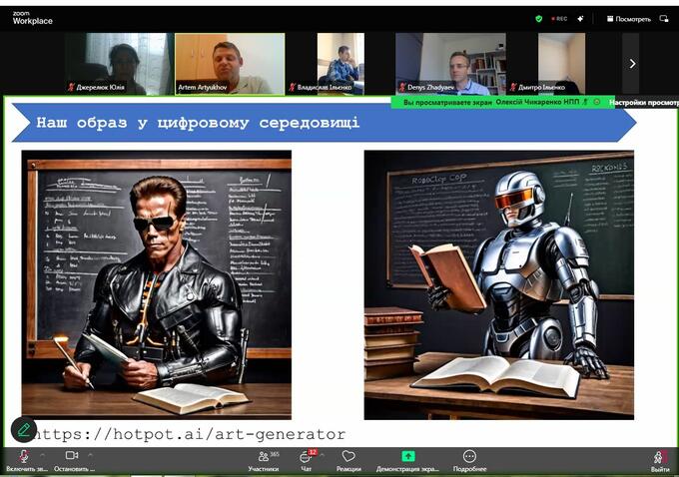
Task: Open the Участники participants panel
Action: click(264, 460)
